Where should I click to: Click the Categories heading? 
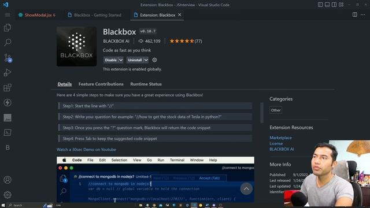pos(281,99)
